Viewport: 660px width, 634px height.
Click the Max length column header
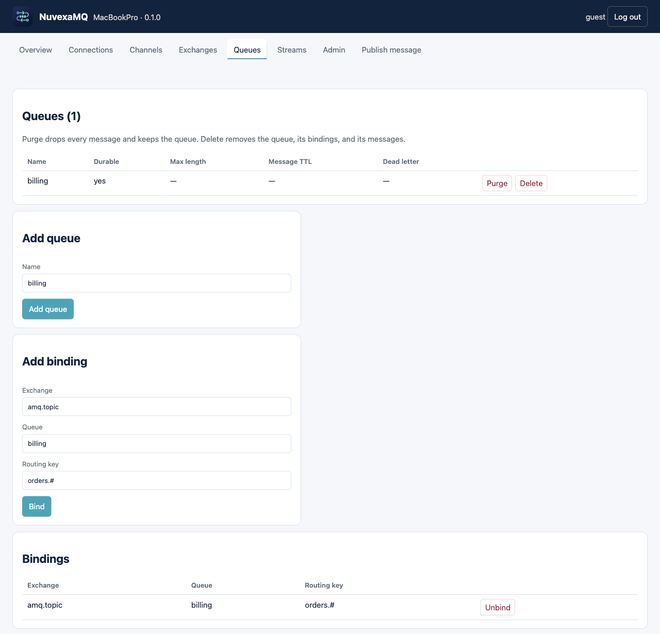click(188, 162)
